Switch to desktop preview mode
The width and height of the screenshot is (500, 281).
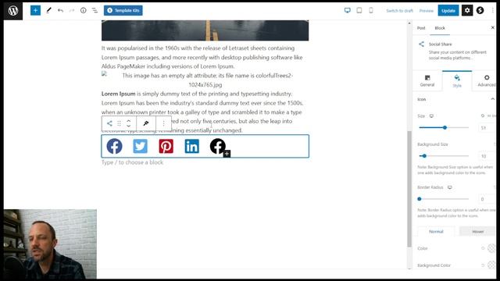[347, 10]
